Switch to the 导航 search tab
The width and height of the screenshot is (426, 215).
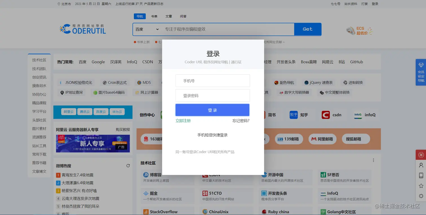(140, 16)
